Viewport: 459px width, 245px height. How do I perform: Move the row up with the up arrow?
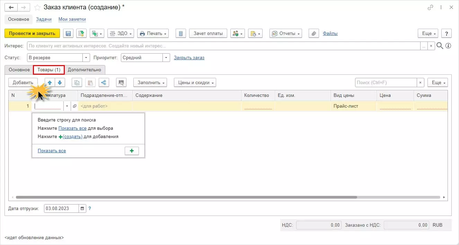[50, 83]
